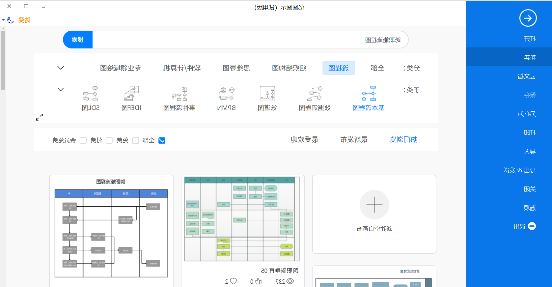The width and height of the screenshot is (552, 287).
Task: Select the 事件流程图 subcategory icon
Action: 179,94
